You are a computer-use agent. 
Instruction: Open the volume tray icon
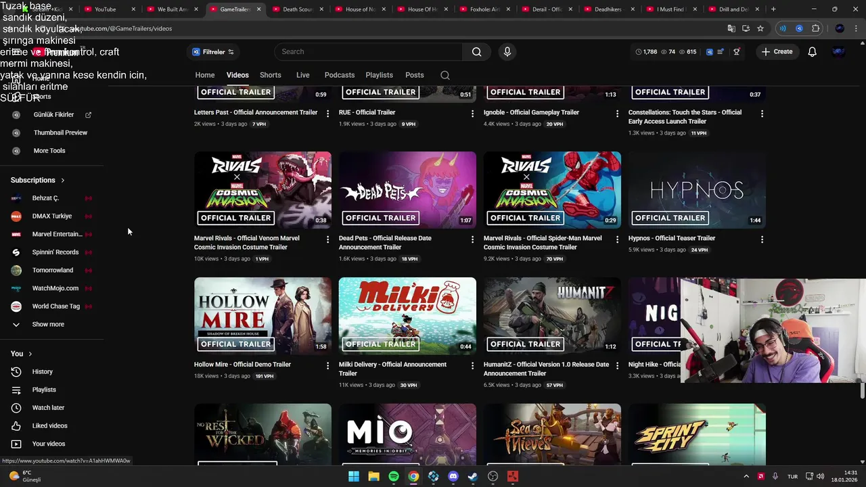pyautogui.click(x=819, y=476)
